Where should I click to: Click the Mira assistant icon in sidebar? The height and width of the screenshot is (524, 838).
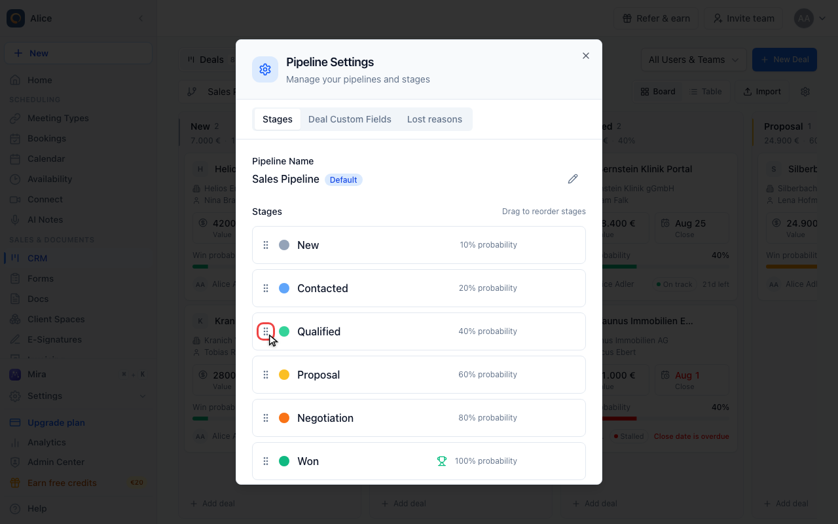(15, 375)
